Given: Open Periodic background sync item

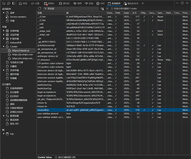Looking at the screenshot, I should point(17,112).
